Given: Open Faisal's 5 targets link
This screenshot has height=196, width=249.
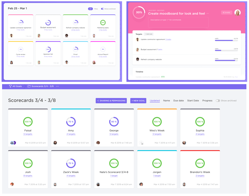Looking at the screenshot, I should (x=28, y=134).
